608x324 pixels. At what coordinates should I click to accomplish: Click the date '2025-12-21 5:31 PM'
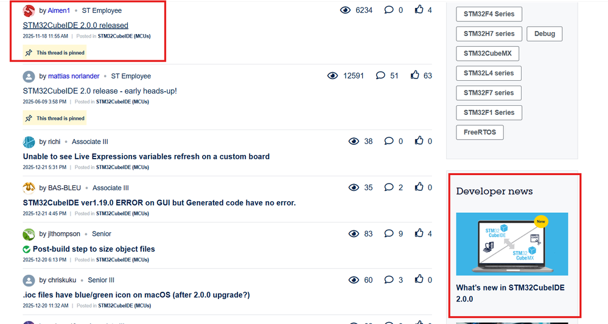coord(44,168)
